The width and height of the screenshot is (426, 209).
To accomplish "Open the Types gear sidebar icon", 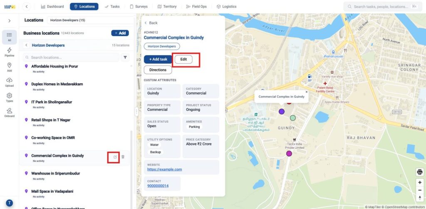I will [x=10, y=97].
